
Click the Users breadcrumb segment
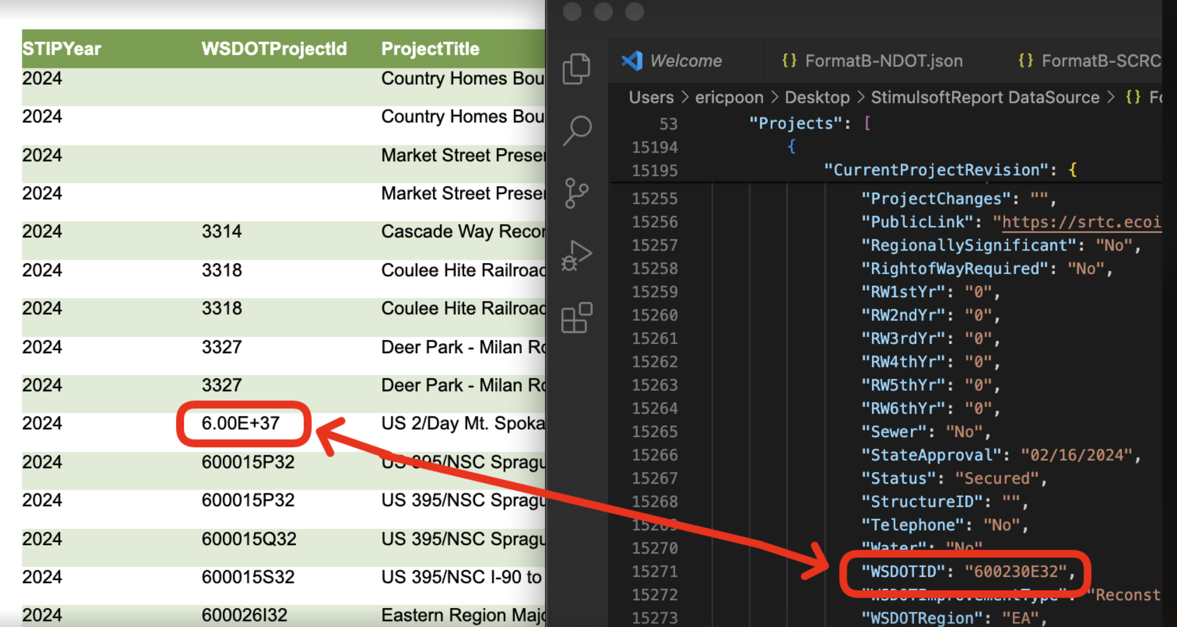[651, 97]
